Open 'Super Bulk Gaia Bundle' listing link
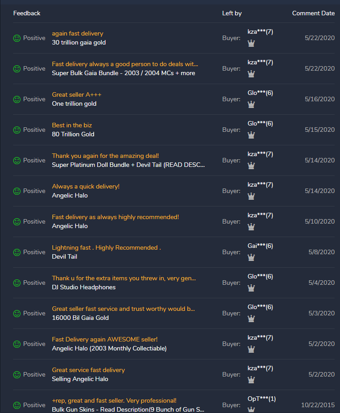This screenshot has height=413, width=340. [123, 73]
